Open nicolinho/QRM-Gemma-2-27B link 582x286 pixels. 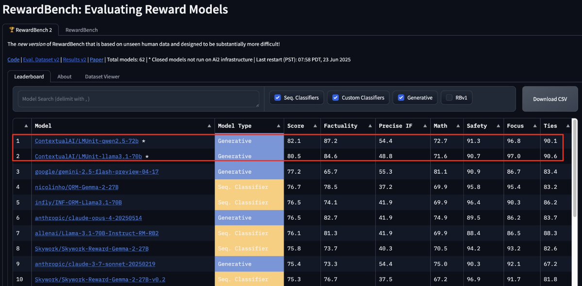[x=77, y=187]
